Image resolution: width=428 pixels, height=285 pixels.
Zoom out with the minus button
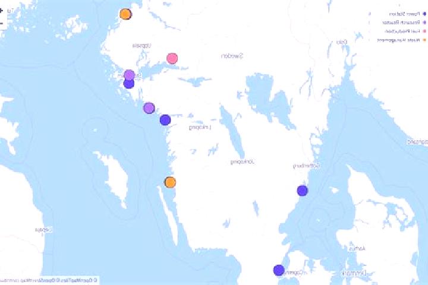[x=1, y=24]
